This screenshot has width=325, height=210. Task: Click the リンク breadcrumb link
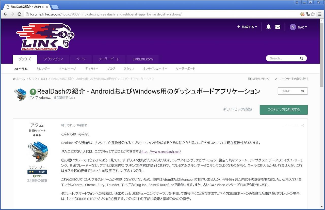(x=33, y=79)
